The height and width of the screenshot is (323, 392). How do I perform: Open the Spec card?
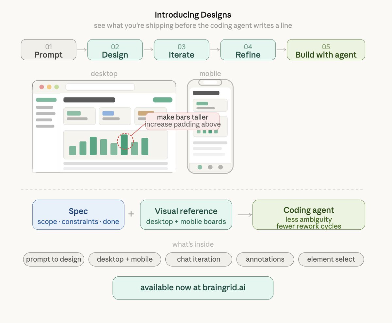click(x=78, y=215)
